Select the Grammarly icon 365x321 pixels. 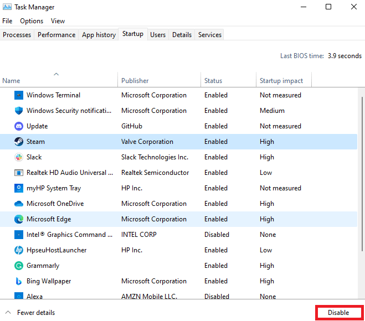point(18,266)
